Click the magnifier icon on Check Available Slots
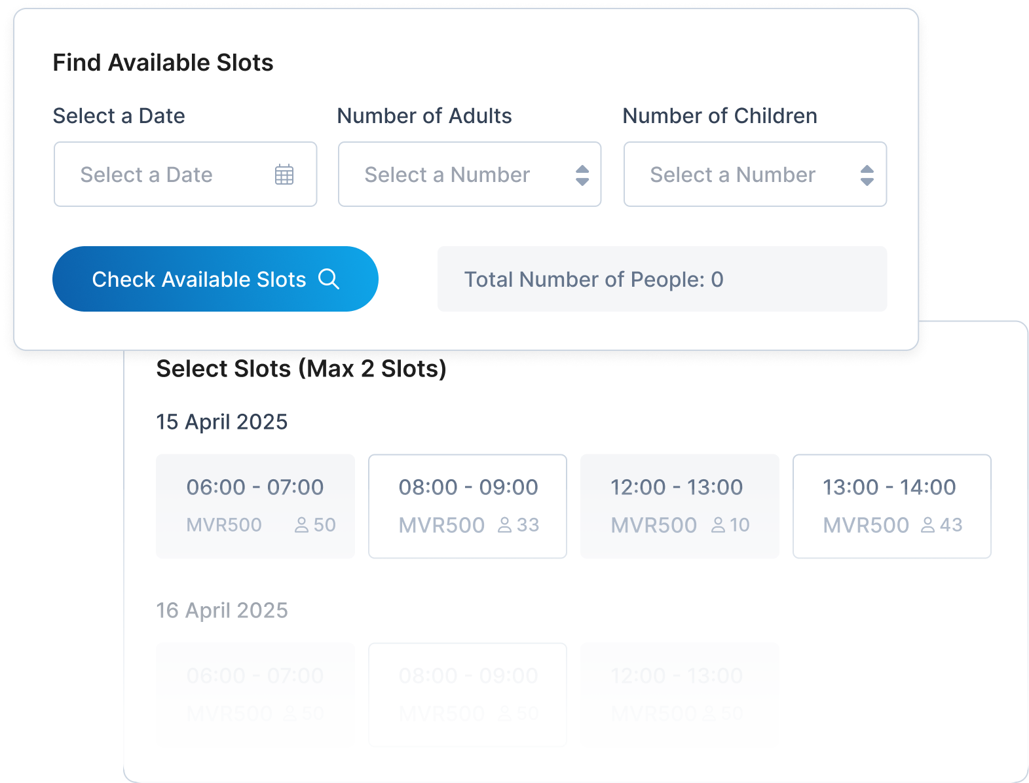This screenshot has height=783, width=1029. point(328,279)
